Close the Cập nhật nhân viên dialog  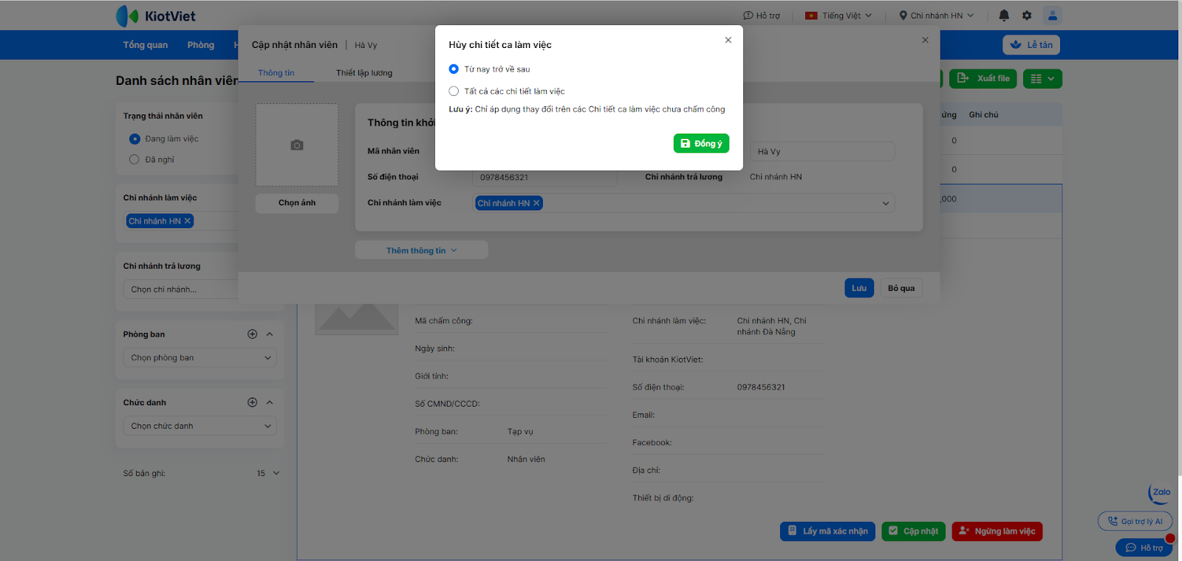(x=925, y=40)
